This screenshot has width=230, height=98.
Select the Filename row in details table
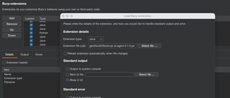pos(31,82)
